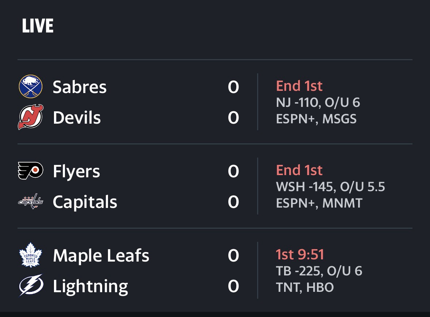Click the WSH -145, O/U 5.5 odds

(330, 187)
